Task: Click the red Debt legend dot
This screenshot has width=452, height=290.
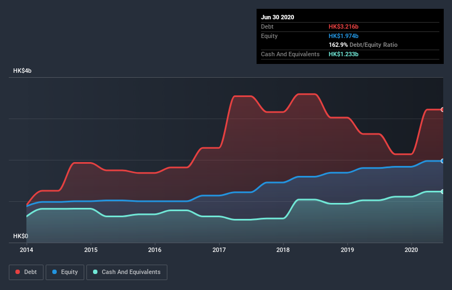Action: [18, 272]
